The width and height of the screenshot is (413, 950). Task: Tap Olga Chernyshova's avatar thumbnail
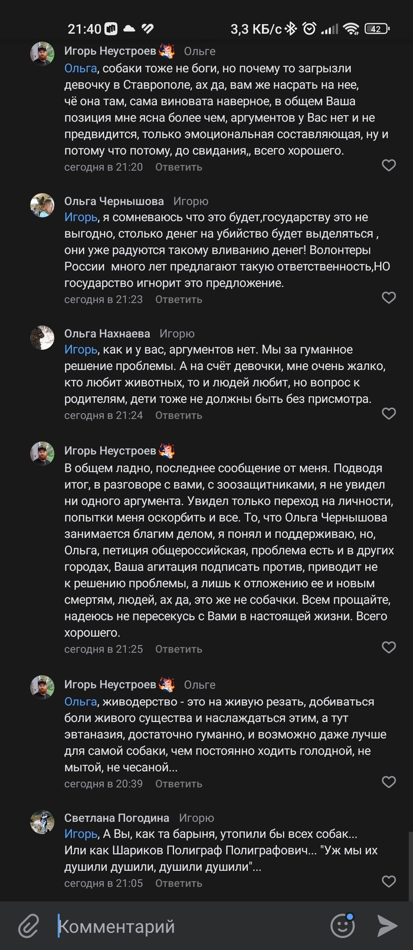point(42,205)
